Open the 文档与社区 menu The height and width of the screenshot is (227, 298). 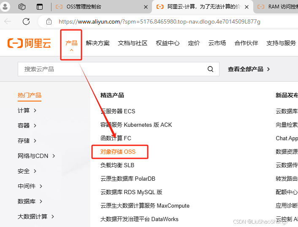click(x=133, y=43)
